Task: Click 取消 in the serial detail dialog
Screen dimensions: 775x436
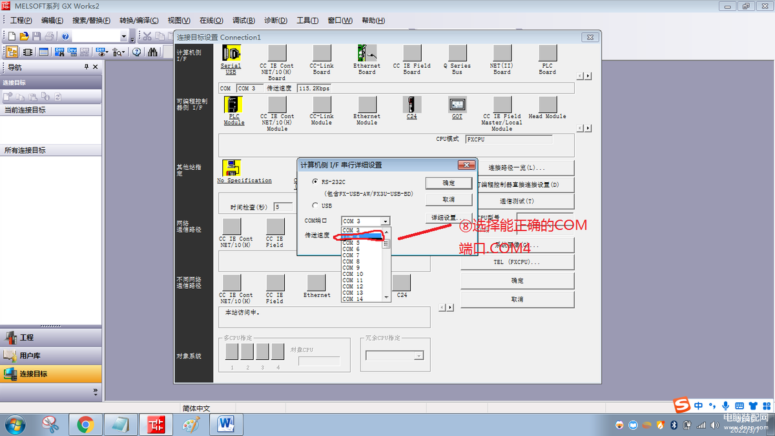Action: pyautogui.click(x=449, y=200)
